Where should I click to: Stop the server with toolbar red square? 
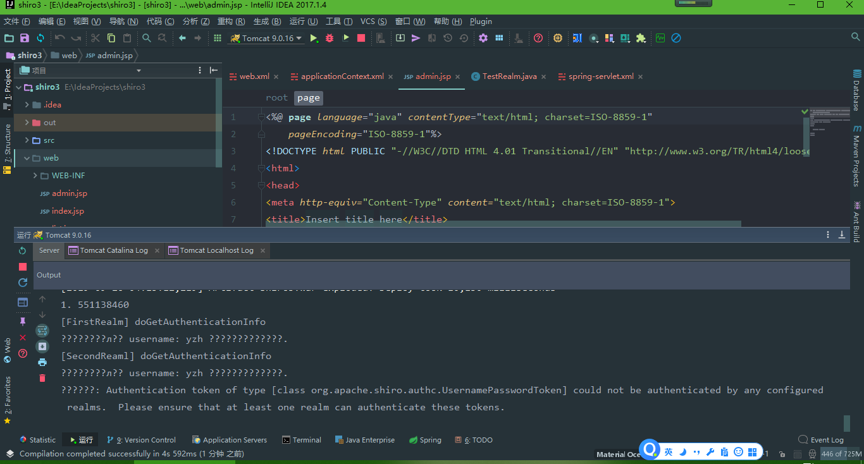point(361,38)
